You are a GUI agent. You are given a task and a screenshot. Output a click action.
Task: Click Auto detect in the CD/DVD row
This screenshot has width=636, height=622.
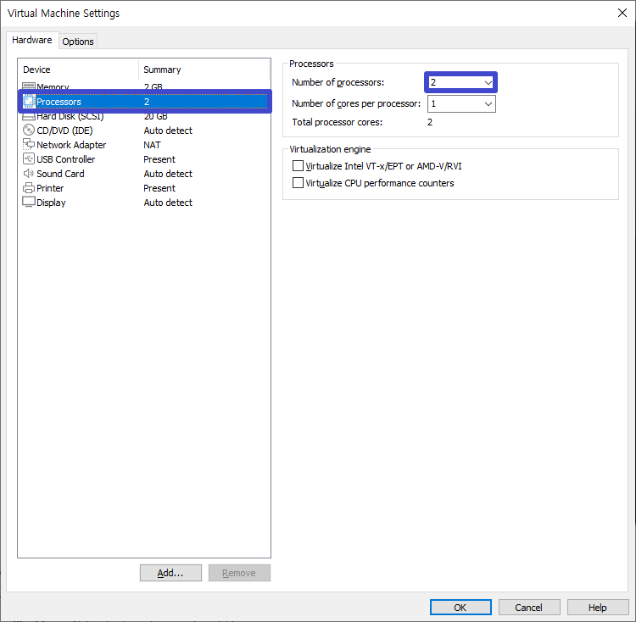tap(168, 131)
